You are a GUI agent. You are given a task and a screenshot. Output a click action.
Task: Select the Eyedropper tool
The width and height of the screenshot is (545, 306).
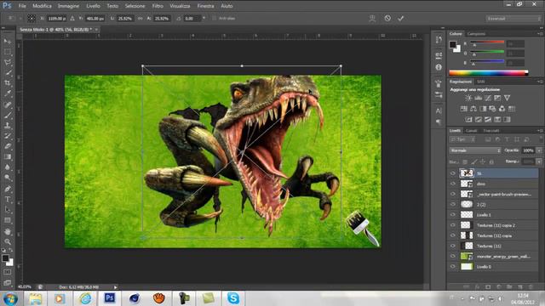8,93
